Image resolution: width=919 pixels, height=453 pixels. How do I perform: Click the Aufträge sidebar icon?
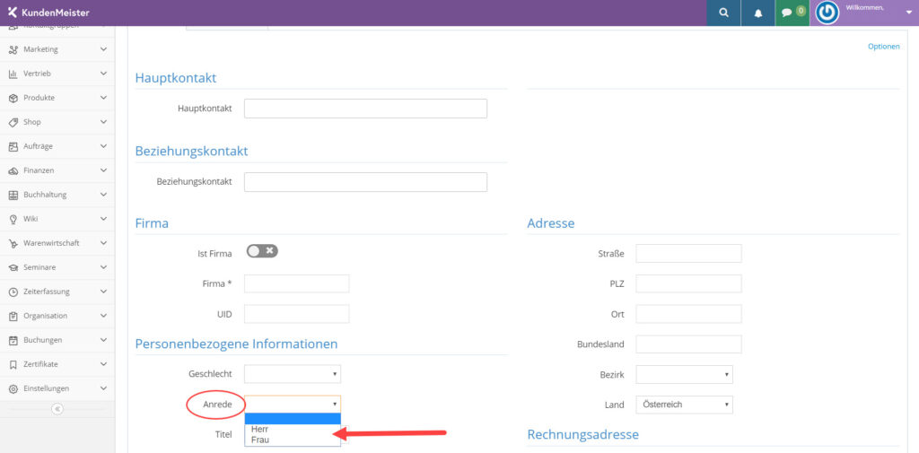[x=13, y=146]
